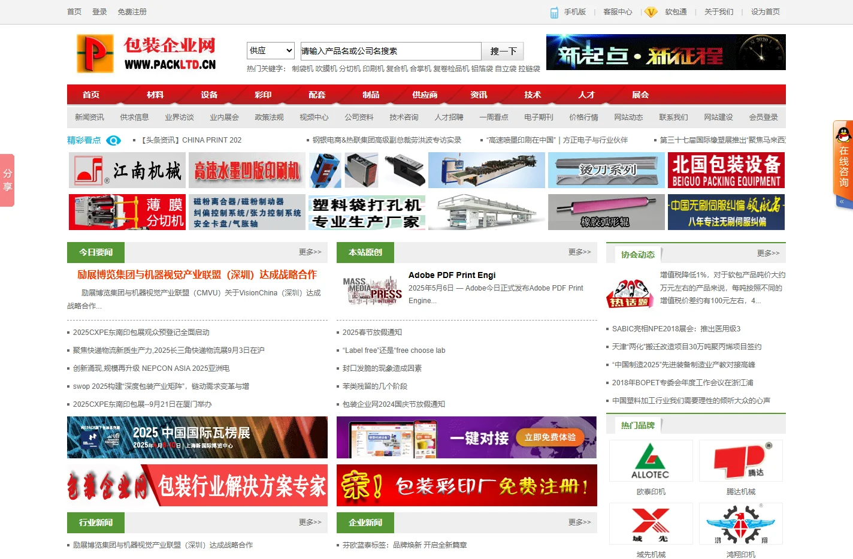Viewport: 853px width, 559px height.
Task: Open the 供应 search category dropdown
Action: point(271,51)
